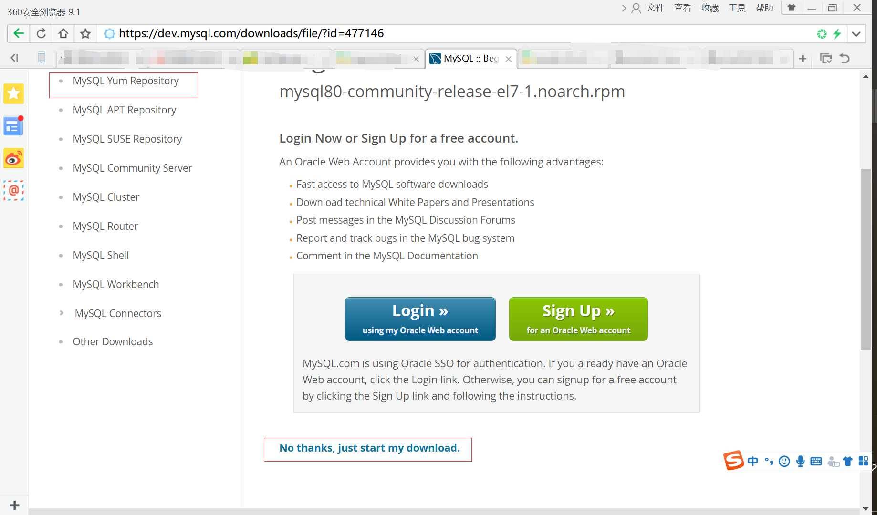Click Login using my Oracle Web account

[420, 319]
